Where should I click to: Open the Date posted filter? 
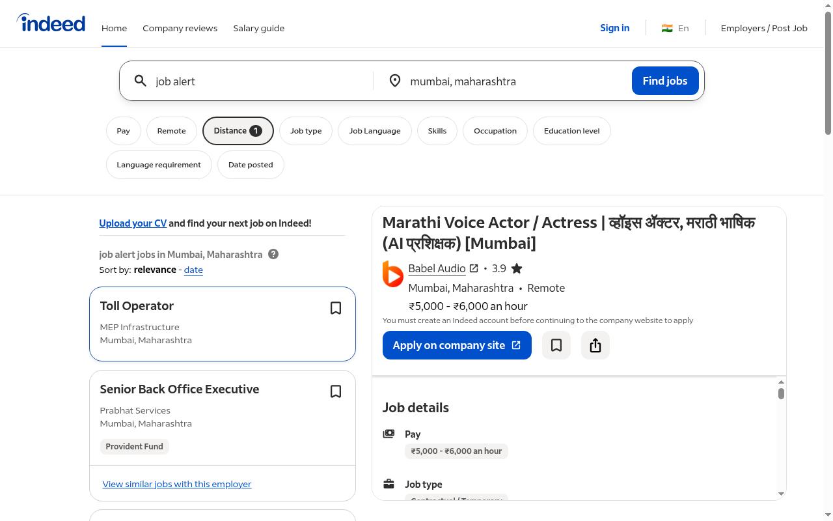251,165
